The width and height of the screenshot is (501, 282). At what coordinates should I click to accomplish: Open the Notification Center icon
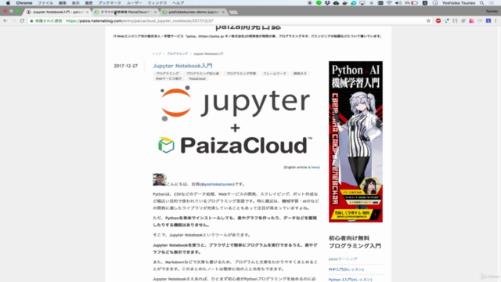pyautogui.click(x=492, y=3)
